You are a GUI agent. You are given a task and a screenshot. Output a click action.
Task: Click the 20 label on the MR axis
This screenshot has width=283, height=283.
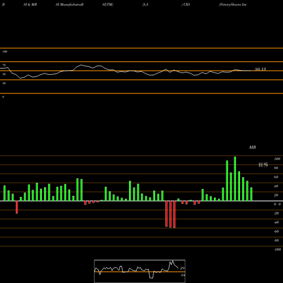[x=276, y=195]
